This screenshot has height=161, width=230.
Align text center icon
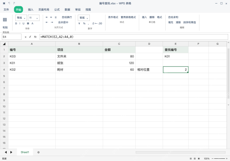51,17
